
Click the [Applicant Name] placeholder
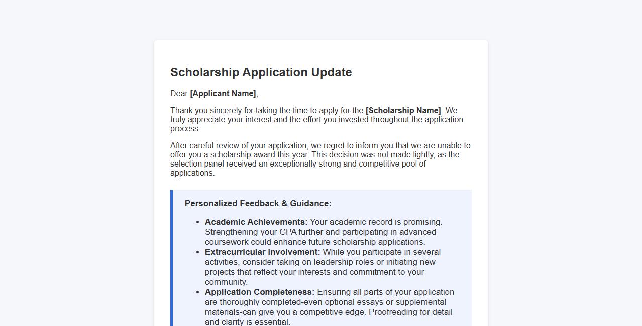[223, 94]
